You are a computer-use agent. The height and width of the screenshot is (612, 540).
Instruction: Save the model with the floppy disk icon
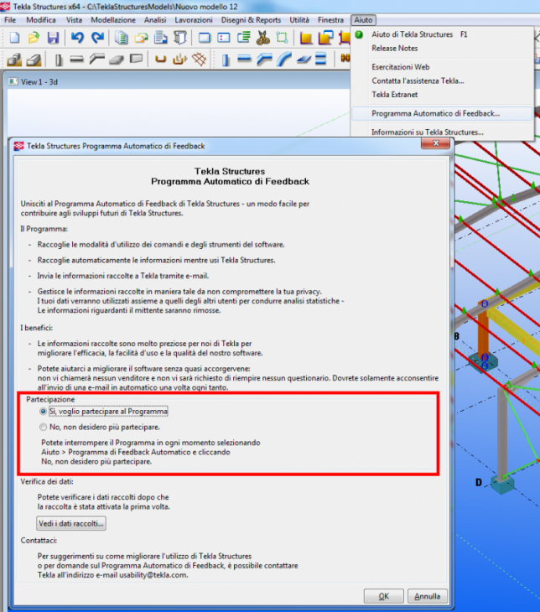[x=53, y=38]
